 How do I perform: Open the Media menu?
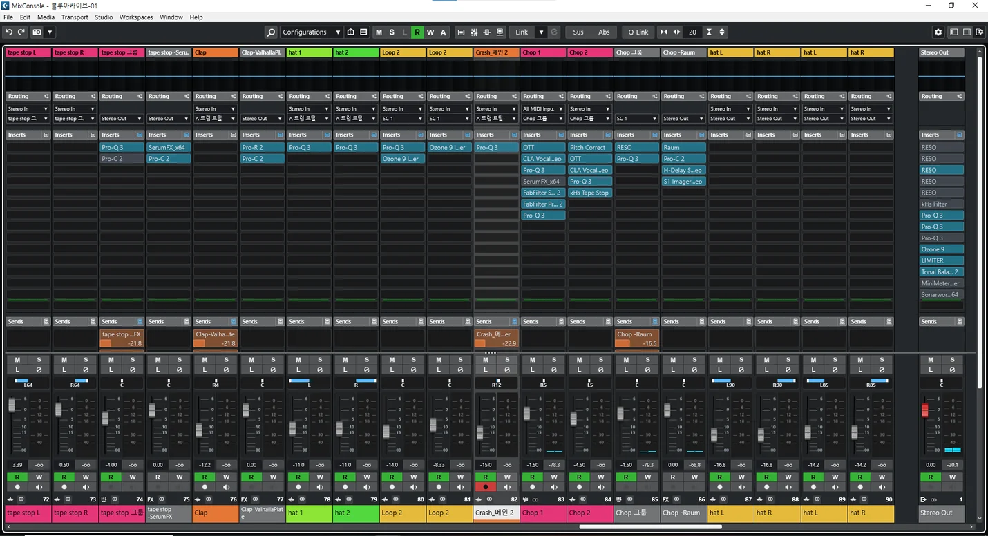click(46, 17)
